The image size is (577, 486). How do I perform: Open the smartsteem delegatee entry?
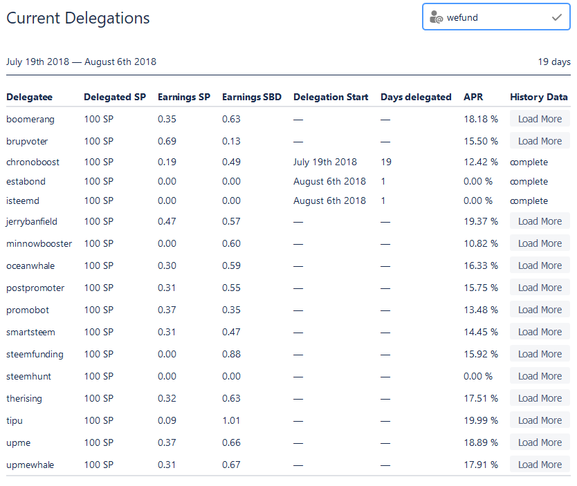[32, 332]
